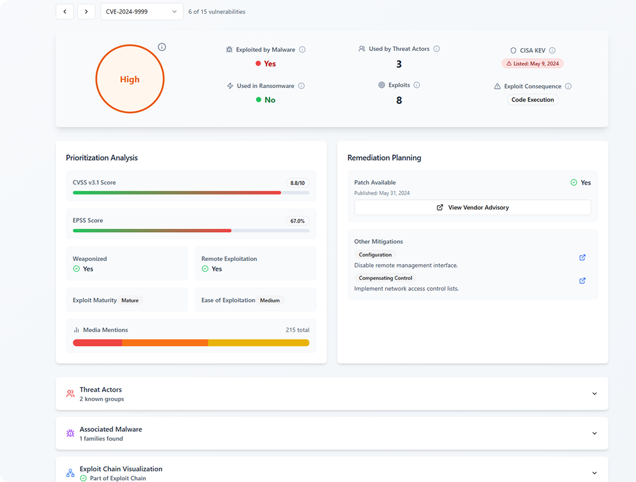Click the info icon on the High severity gauge
Image resolution: width=636 pixels, height=482 pixels.
coord(162,46)
